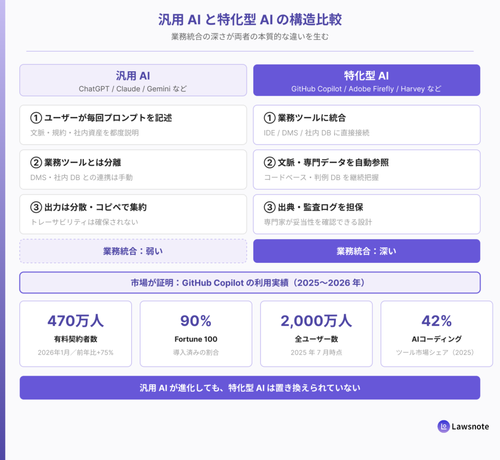Click the text ツール市場シェア(2025)
The width and height of the screenshot is (500, 460).
coord(437,353)
